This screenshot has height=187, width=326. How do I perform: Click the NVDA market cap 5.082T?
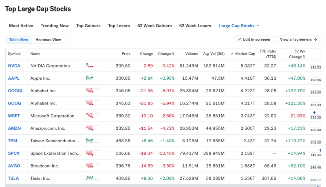(x=248, y=66)
